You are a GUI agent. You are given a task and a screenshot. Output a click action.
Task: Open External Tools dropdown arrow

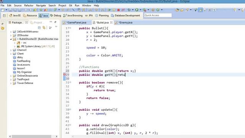tap(148, 10)
